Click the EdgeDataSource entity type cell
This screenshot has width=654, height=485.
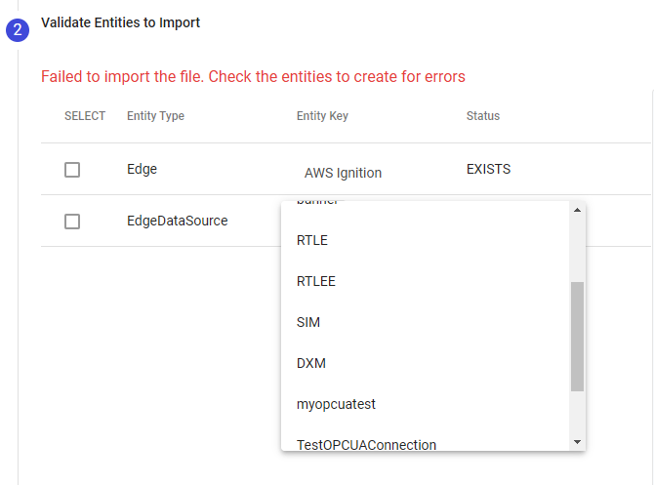(177, 221)
